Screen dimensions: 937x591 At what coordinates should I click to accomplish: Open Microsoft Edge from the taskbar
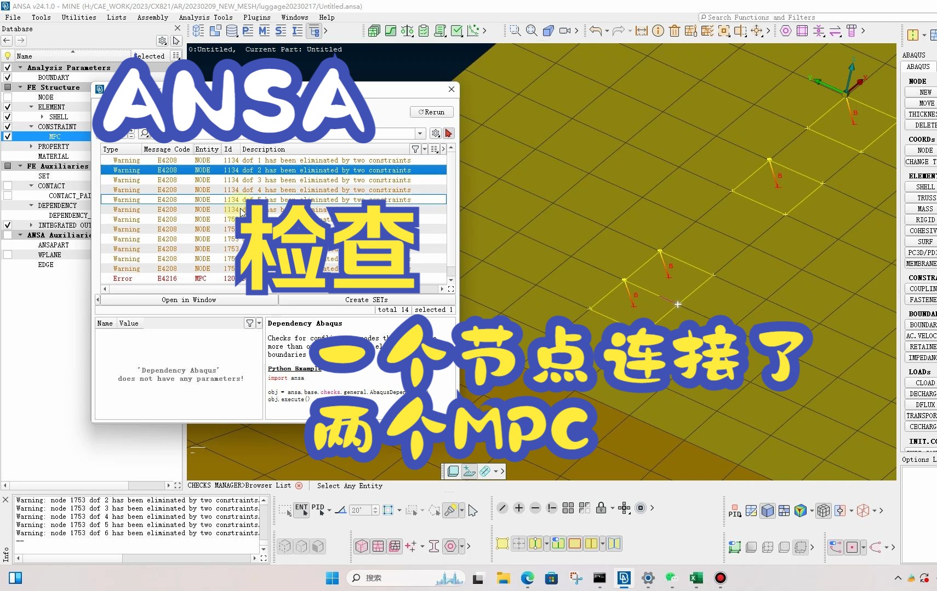click(x=528, y=578)
